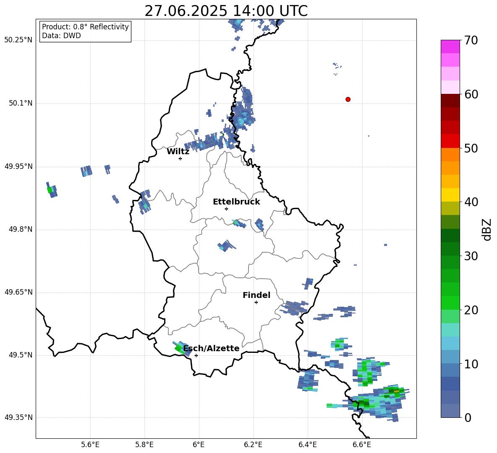Click the Ettelbruck city label
This screenshot has width=497, height=453.
point(236,202)
